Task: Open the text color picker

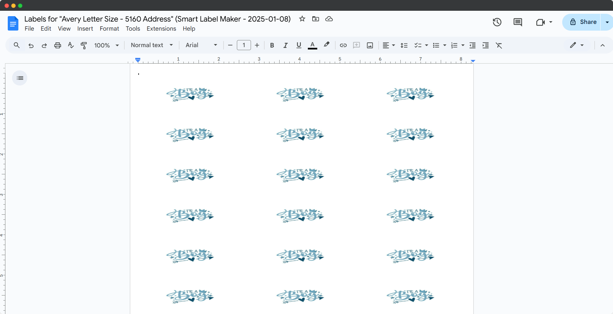Action: coord(312,45)
